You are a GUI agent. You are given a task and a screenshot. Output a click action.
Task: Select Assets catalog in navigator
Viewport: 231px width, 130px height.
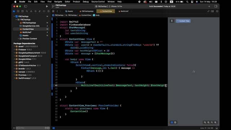[x=25, y=35]
